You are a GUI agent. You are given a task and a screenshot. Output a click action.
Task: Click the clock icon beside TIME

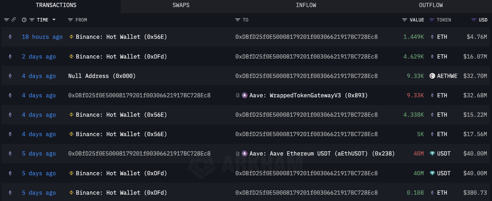coord(24,20)
